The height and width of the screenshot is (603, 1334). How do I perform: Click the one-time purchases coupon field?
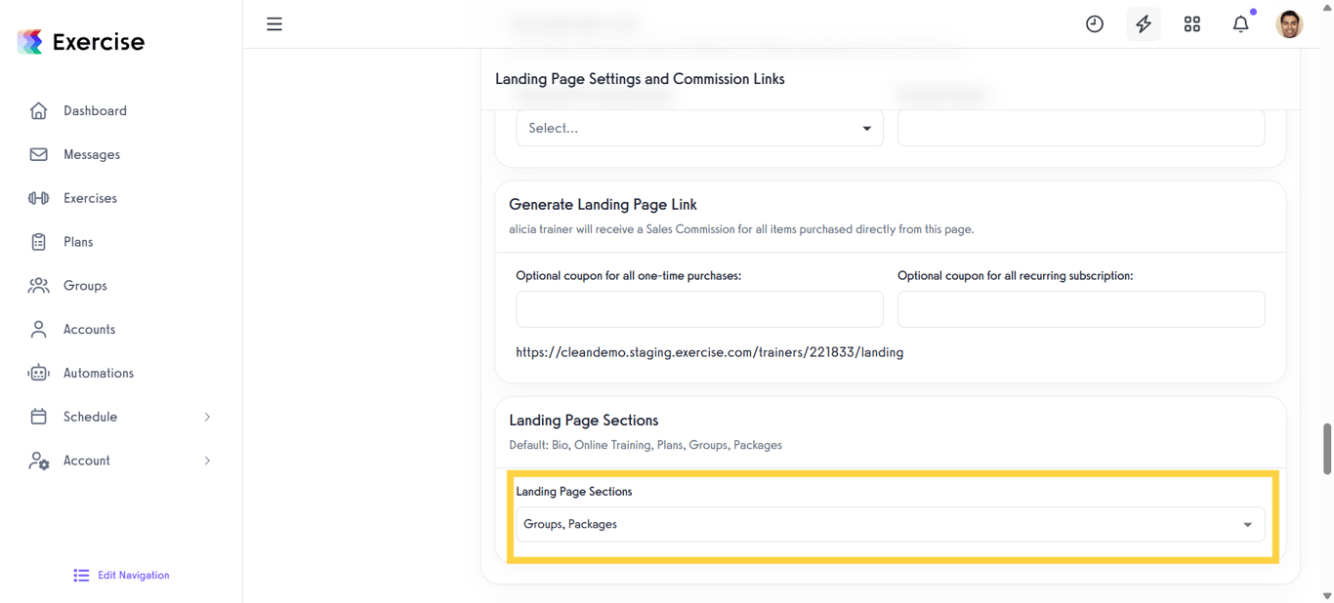pyautogui.click(x=698, y=309)
